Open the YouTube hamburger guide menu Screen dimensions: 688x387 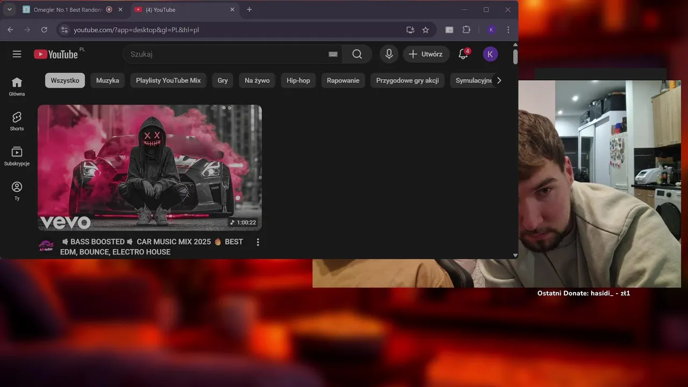coord(17,54)
